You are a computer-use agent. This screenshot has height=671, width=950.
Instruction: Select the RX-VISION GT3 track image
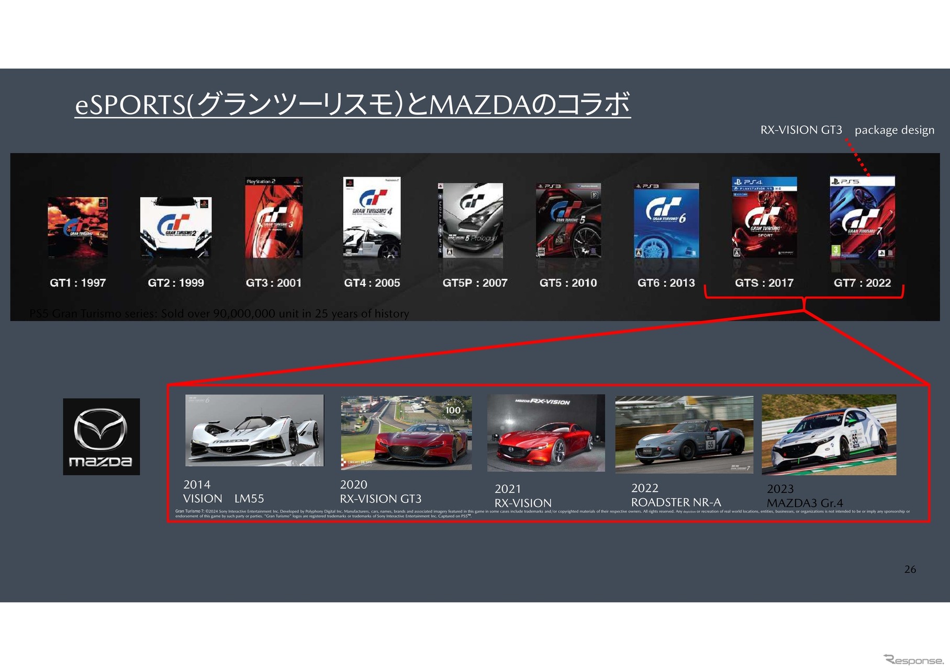(x=406, y=433)
